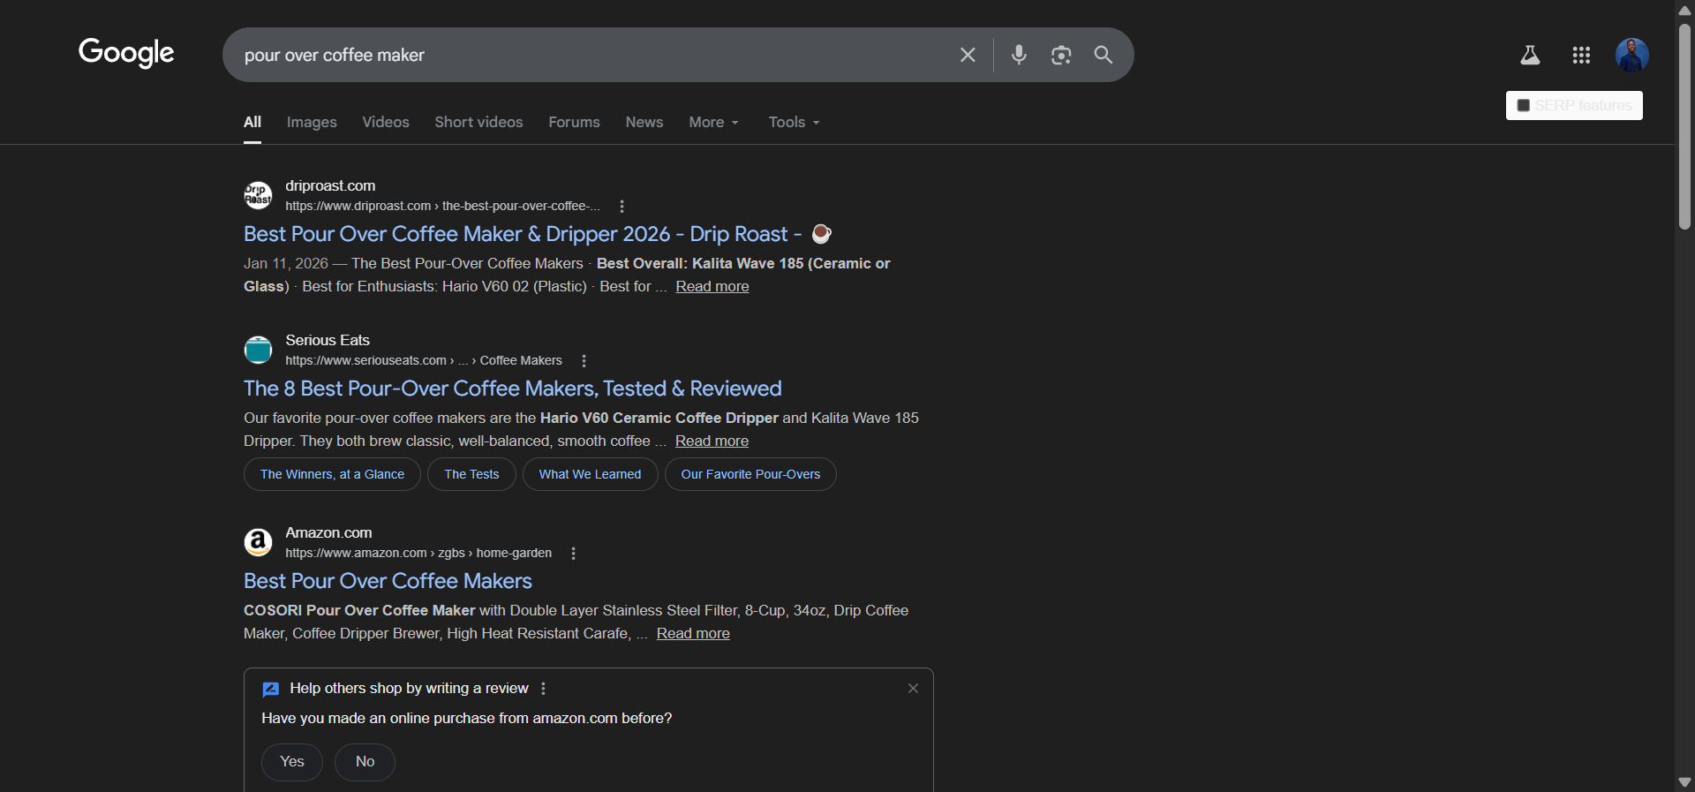Answer No to the purchase question

point(365,762)
